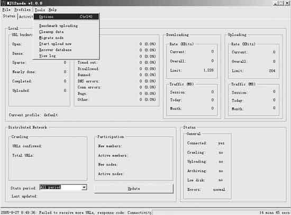Switch to the Status tab
This screenshot has height=215, width=291.
(x=9, y=16)
